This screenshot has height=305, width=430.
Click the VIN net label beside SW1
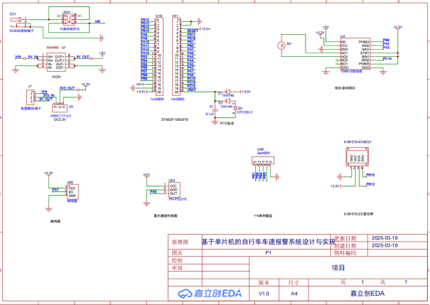click(97, 21)
